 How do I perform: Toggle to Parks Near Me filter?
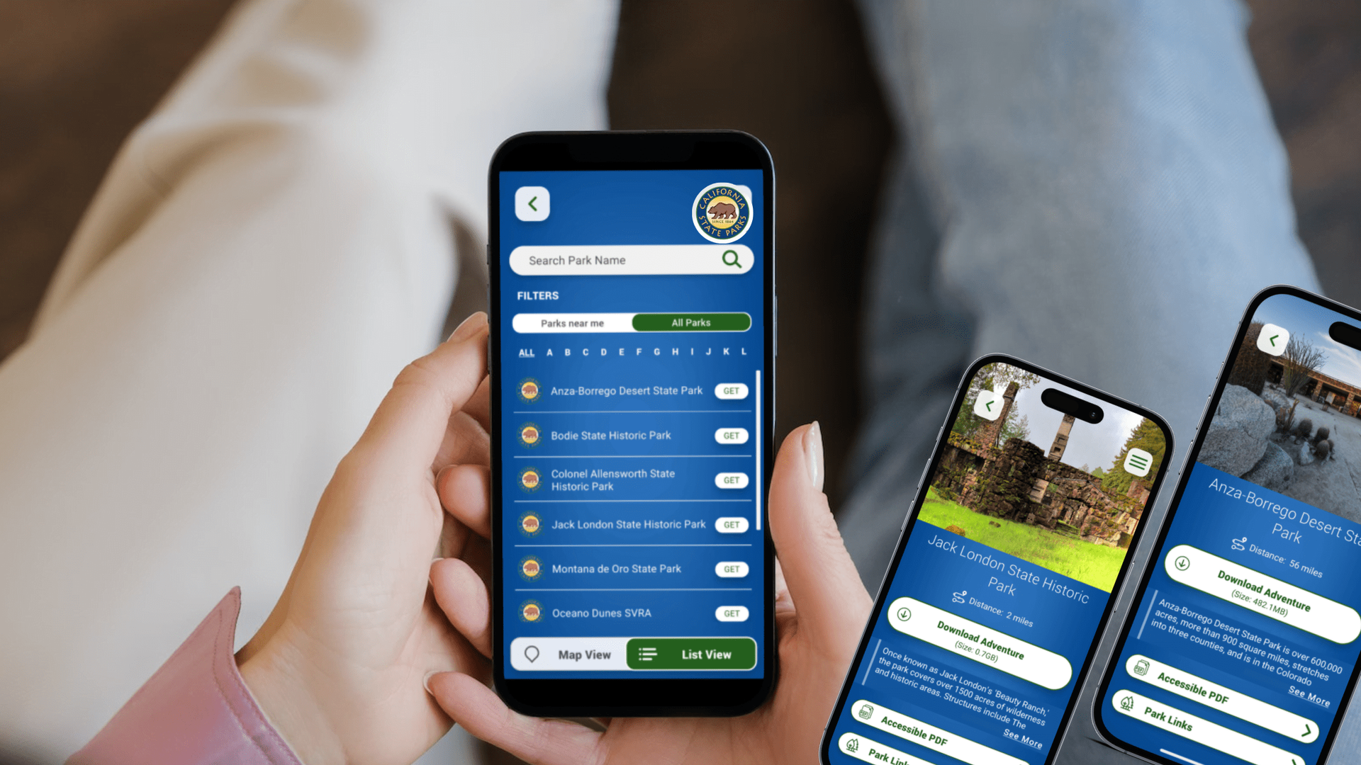pyautogui.click(x=572, y=323)
